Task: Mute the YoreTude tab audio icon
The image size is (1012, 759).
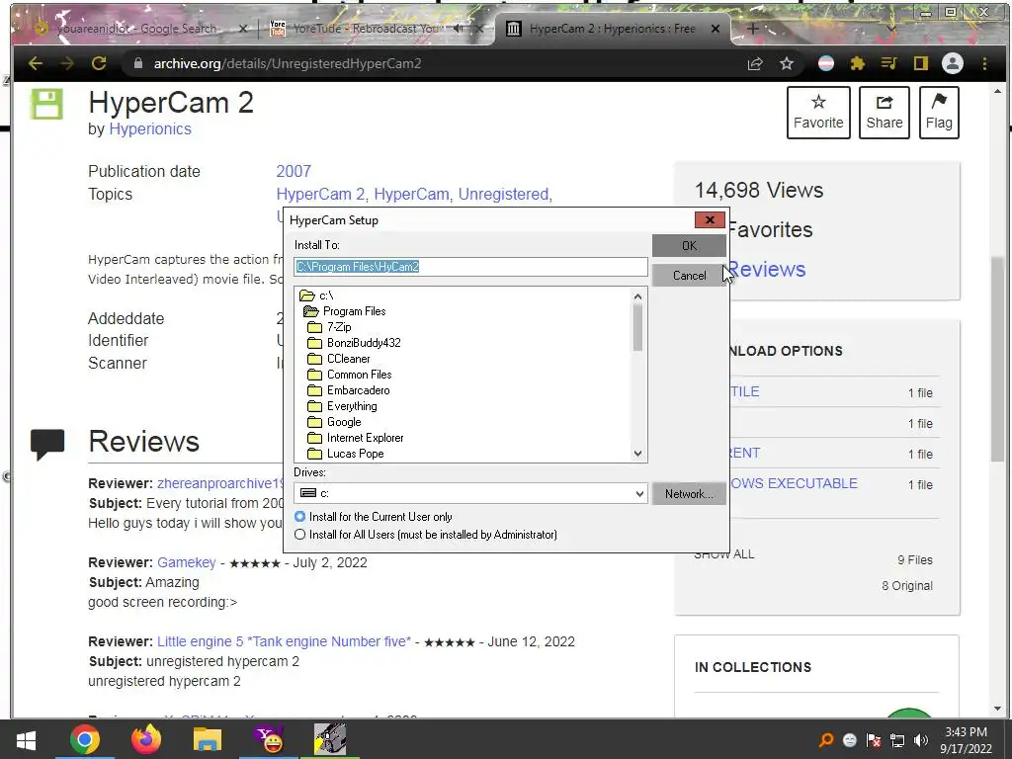Action: click(459, 29)
